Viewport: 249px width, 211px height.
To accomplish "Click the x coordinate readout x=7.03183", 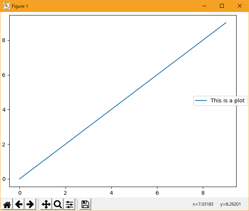I will click(203, 204).
